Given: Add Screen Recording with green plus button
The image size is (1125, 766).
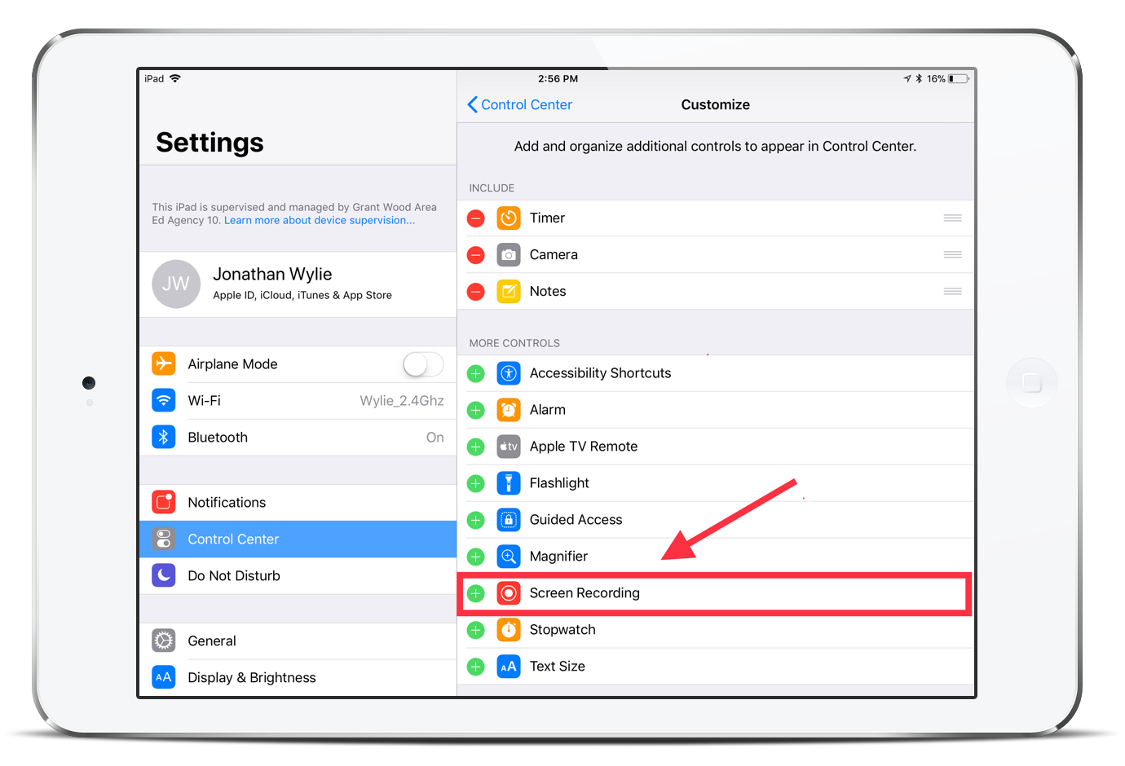Looking at the screenshot, I should point(476,593).
